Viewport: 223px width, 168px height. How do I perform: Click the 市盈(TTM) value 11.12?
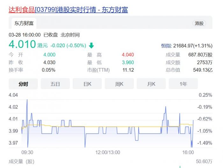(x=128, y=70)
